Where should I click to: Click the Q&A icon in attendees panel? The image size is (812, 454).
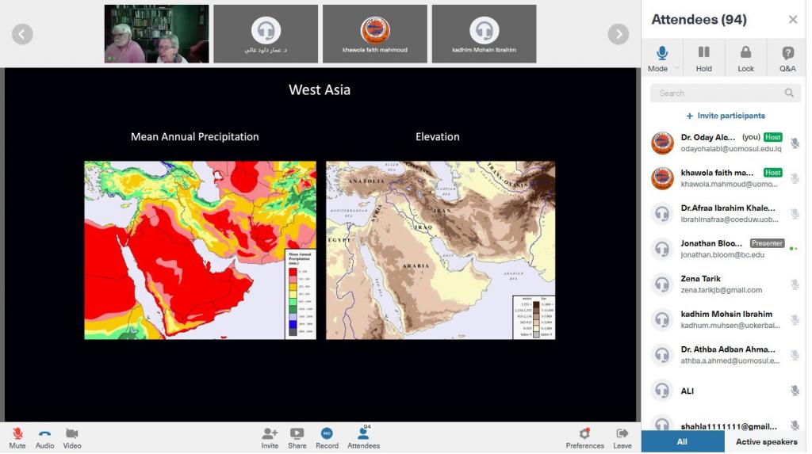(787, 53)
